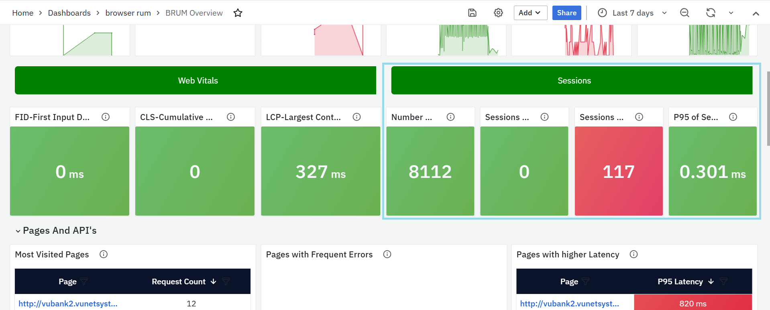Refresh the dashboard
Screen dimensions: 770x310
(x=711, y=13)
